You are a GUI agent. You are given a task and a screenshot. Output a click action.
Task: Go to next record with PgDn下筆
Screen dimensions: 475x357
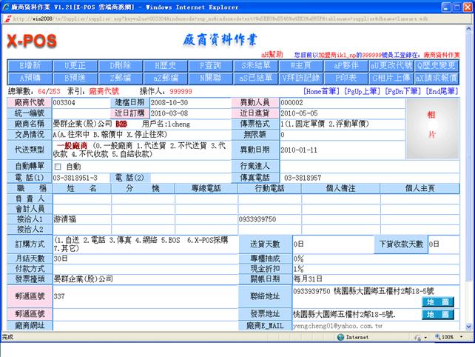click(x=402, y=90)
